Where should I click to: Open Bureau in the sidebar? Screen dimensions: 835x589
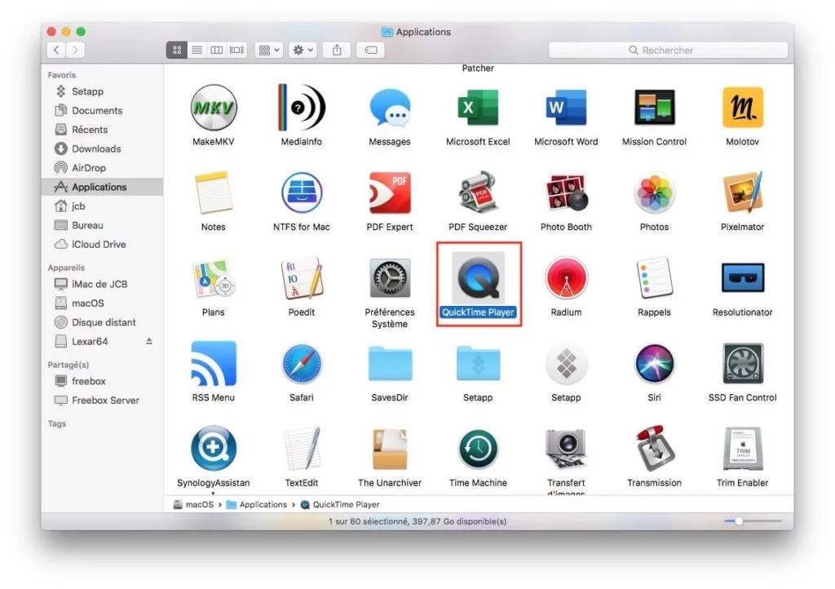pyautogui.click(x=102, y=225)
